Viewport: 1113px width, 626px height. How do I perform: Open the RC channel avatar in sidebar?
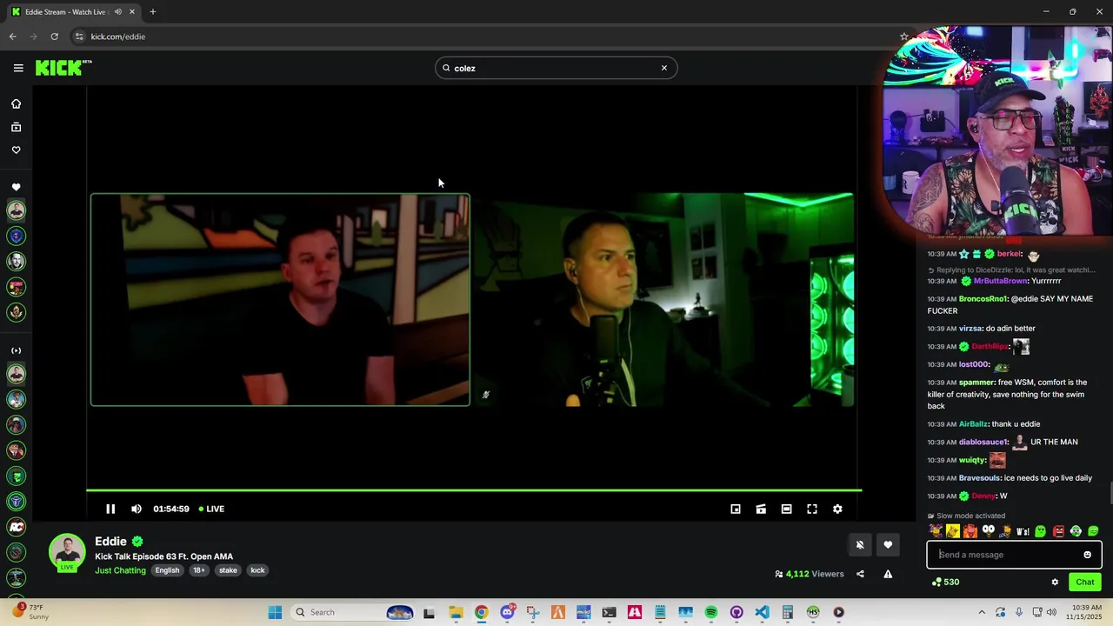pos(16,527)
